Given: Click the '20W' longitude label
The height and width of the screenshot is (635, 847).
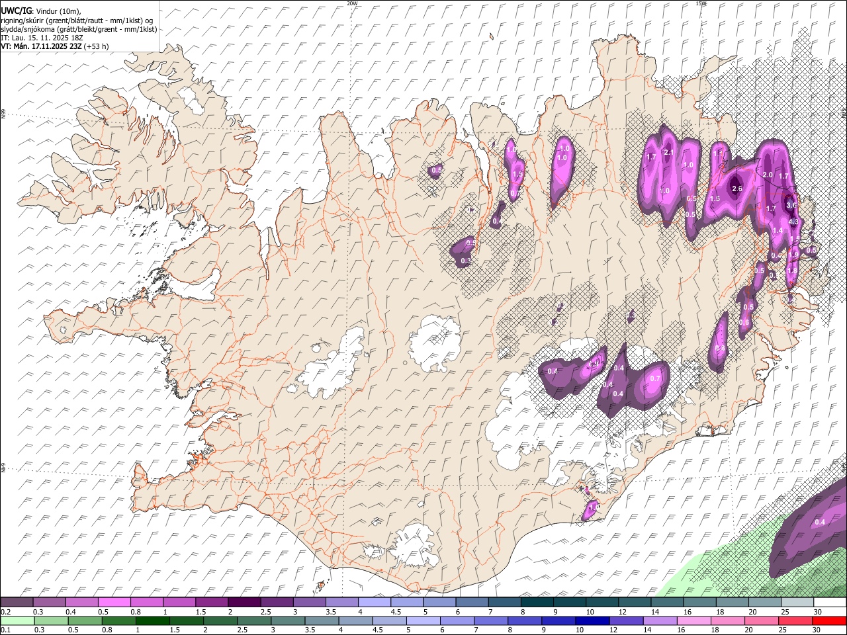Looking at the screenshot, I should [x=352, y=3].
